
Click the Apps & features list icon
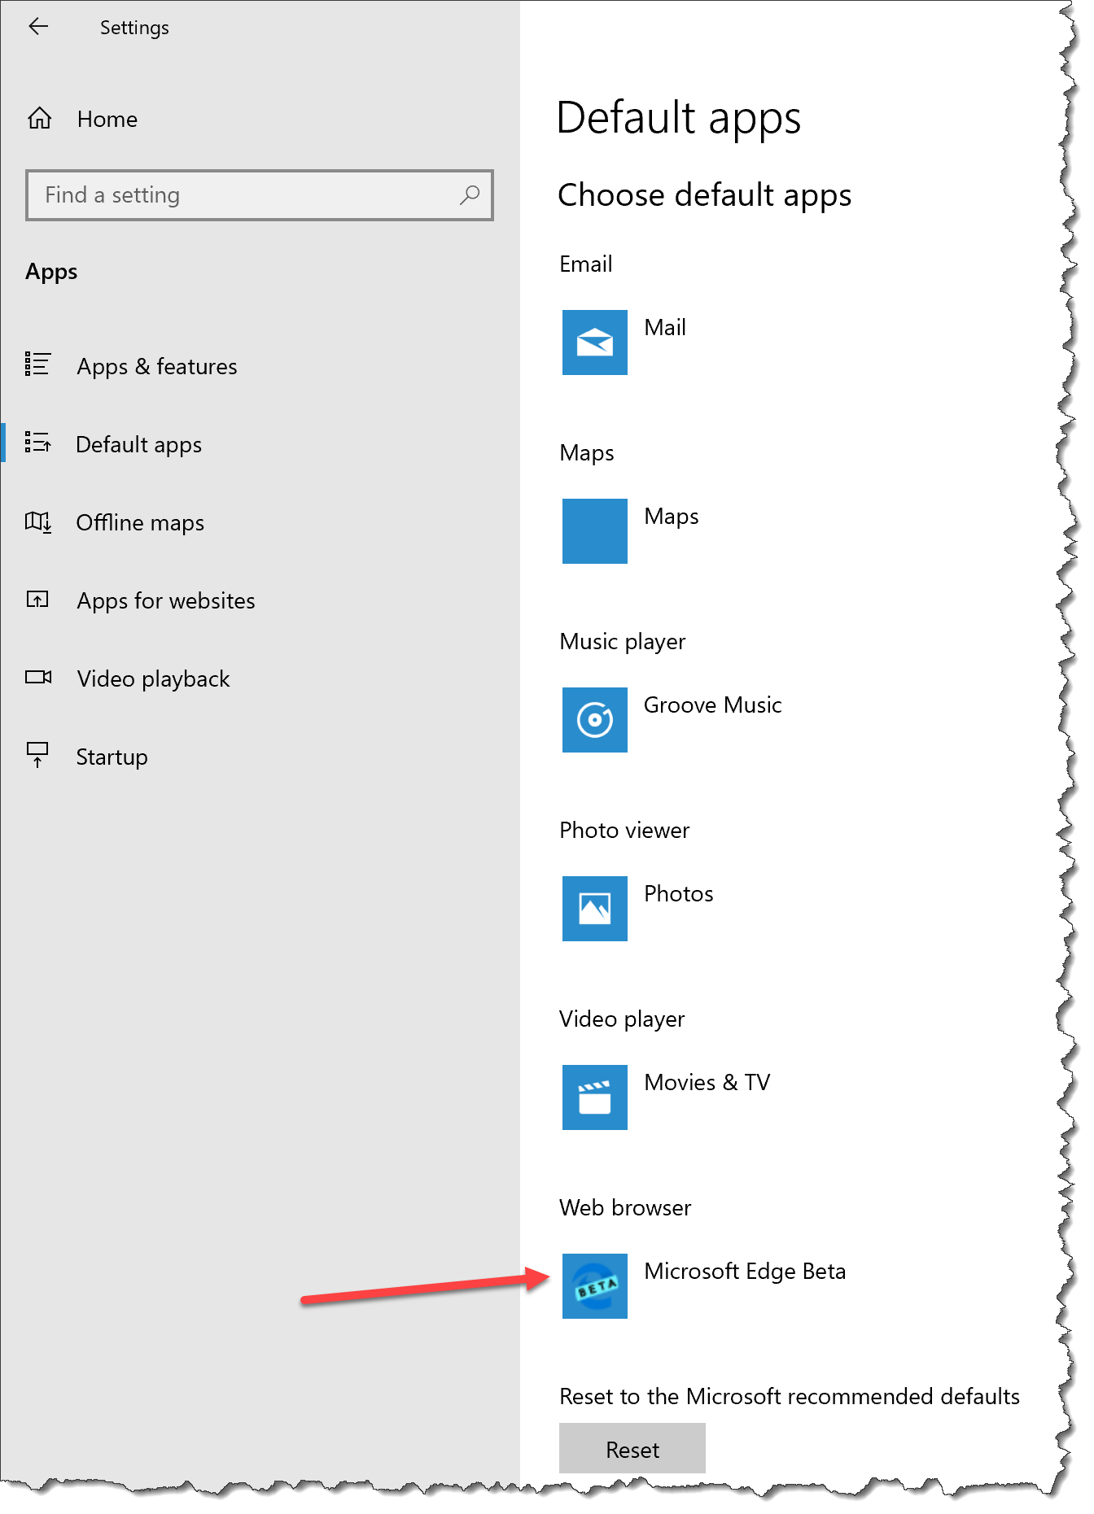37,364
